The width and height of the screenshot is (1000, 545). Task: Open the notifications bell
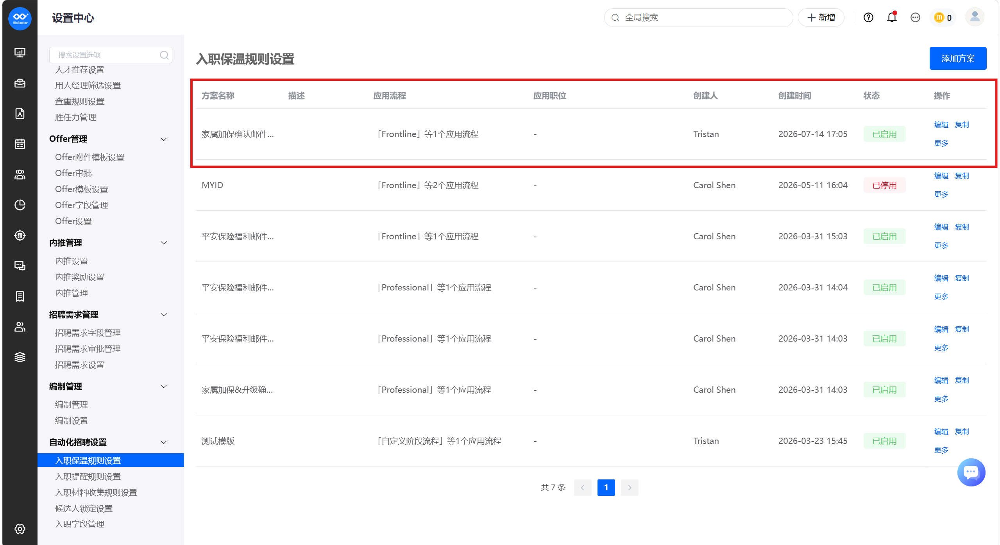coord(892,18)
